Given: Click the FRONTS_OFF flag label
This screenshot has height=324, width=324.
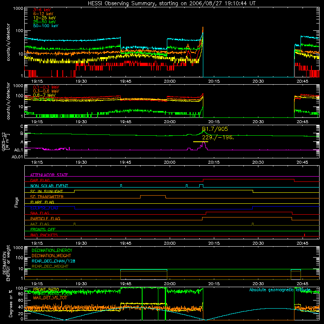Looking at the screenshot, I should [x=43, y=229].
